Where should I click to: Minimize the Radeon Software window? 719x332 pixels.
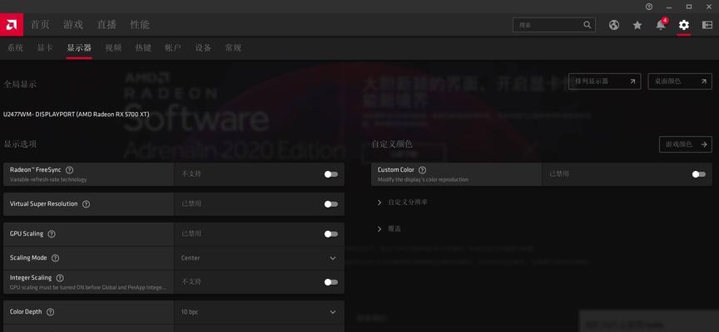coord(669,7)
